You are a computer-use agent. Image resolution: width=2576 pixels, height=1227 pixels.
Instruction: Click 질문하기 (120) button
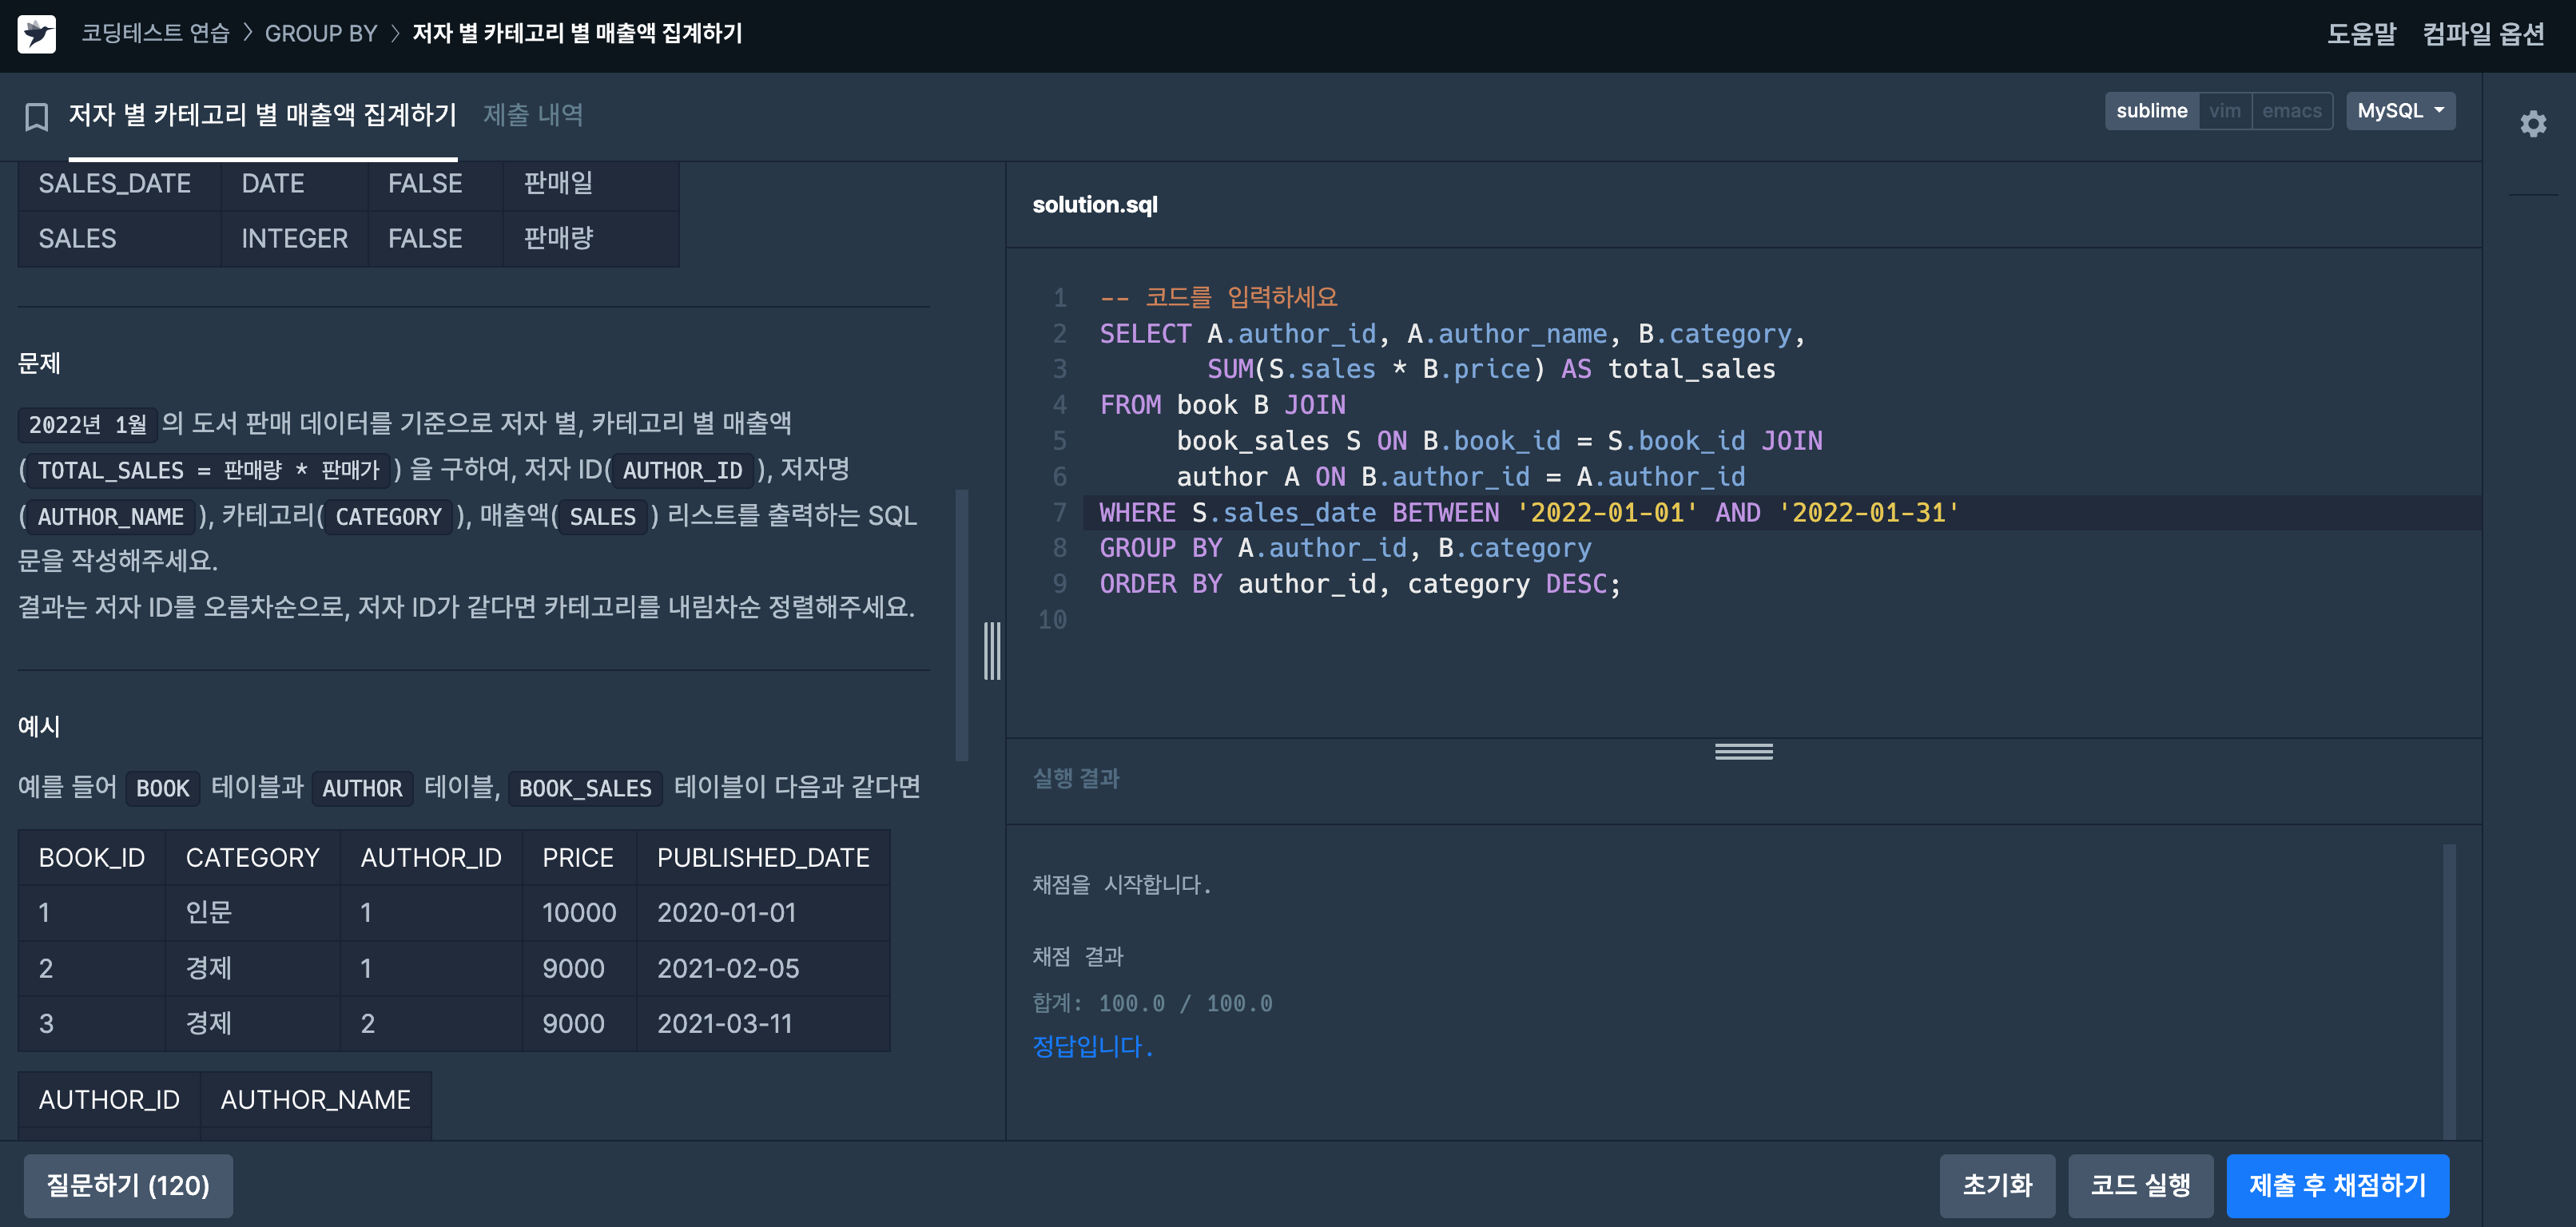pyautogui.click(x=128, y=1185)
